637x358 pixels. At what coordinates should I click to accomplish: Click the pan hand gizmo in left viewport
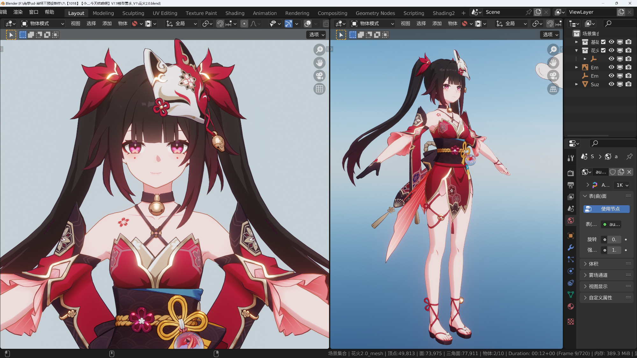pos(319,63)
